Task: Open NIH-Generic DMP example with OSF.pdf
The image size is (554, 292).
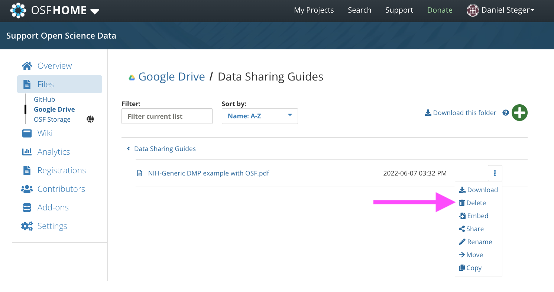Action: (x=208, y=173)
